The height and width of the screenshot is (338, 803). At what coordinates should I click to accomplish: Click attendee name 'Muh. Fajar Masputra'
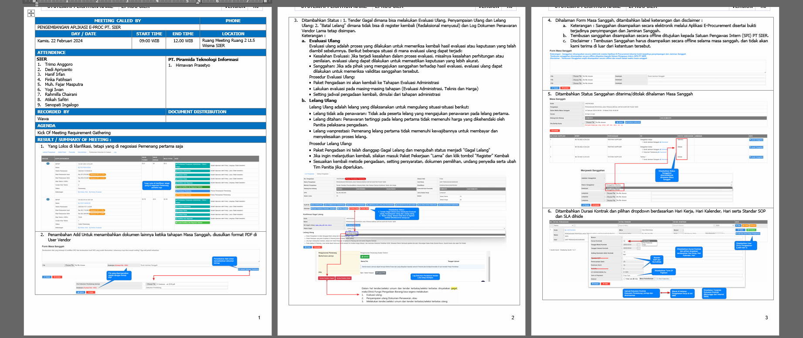pyautogui.click(x=64, y=84)
